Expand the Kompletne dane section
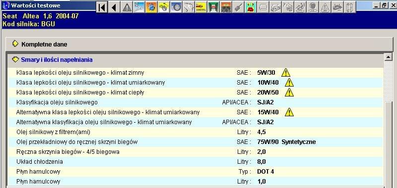This screenshot has height=188, width=397. 15,44
